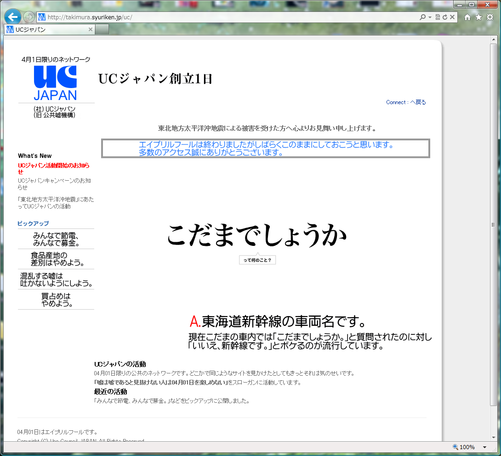Click the UCジャパン創立1日 page title
501x456 pixels.
click(x=155, y=79)
